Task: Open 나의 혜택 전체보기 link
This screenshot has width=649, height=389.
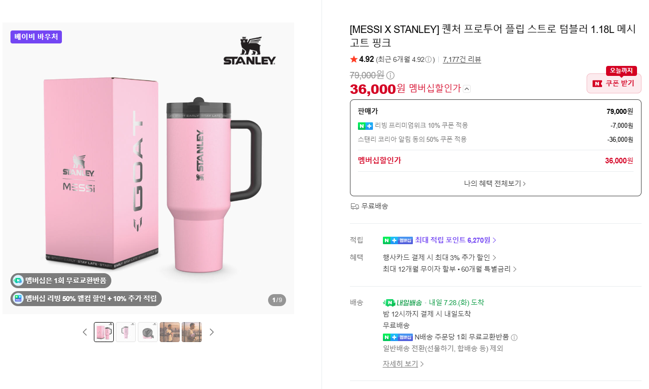Action: click(x=495, y=183)
